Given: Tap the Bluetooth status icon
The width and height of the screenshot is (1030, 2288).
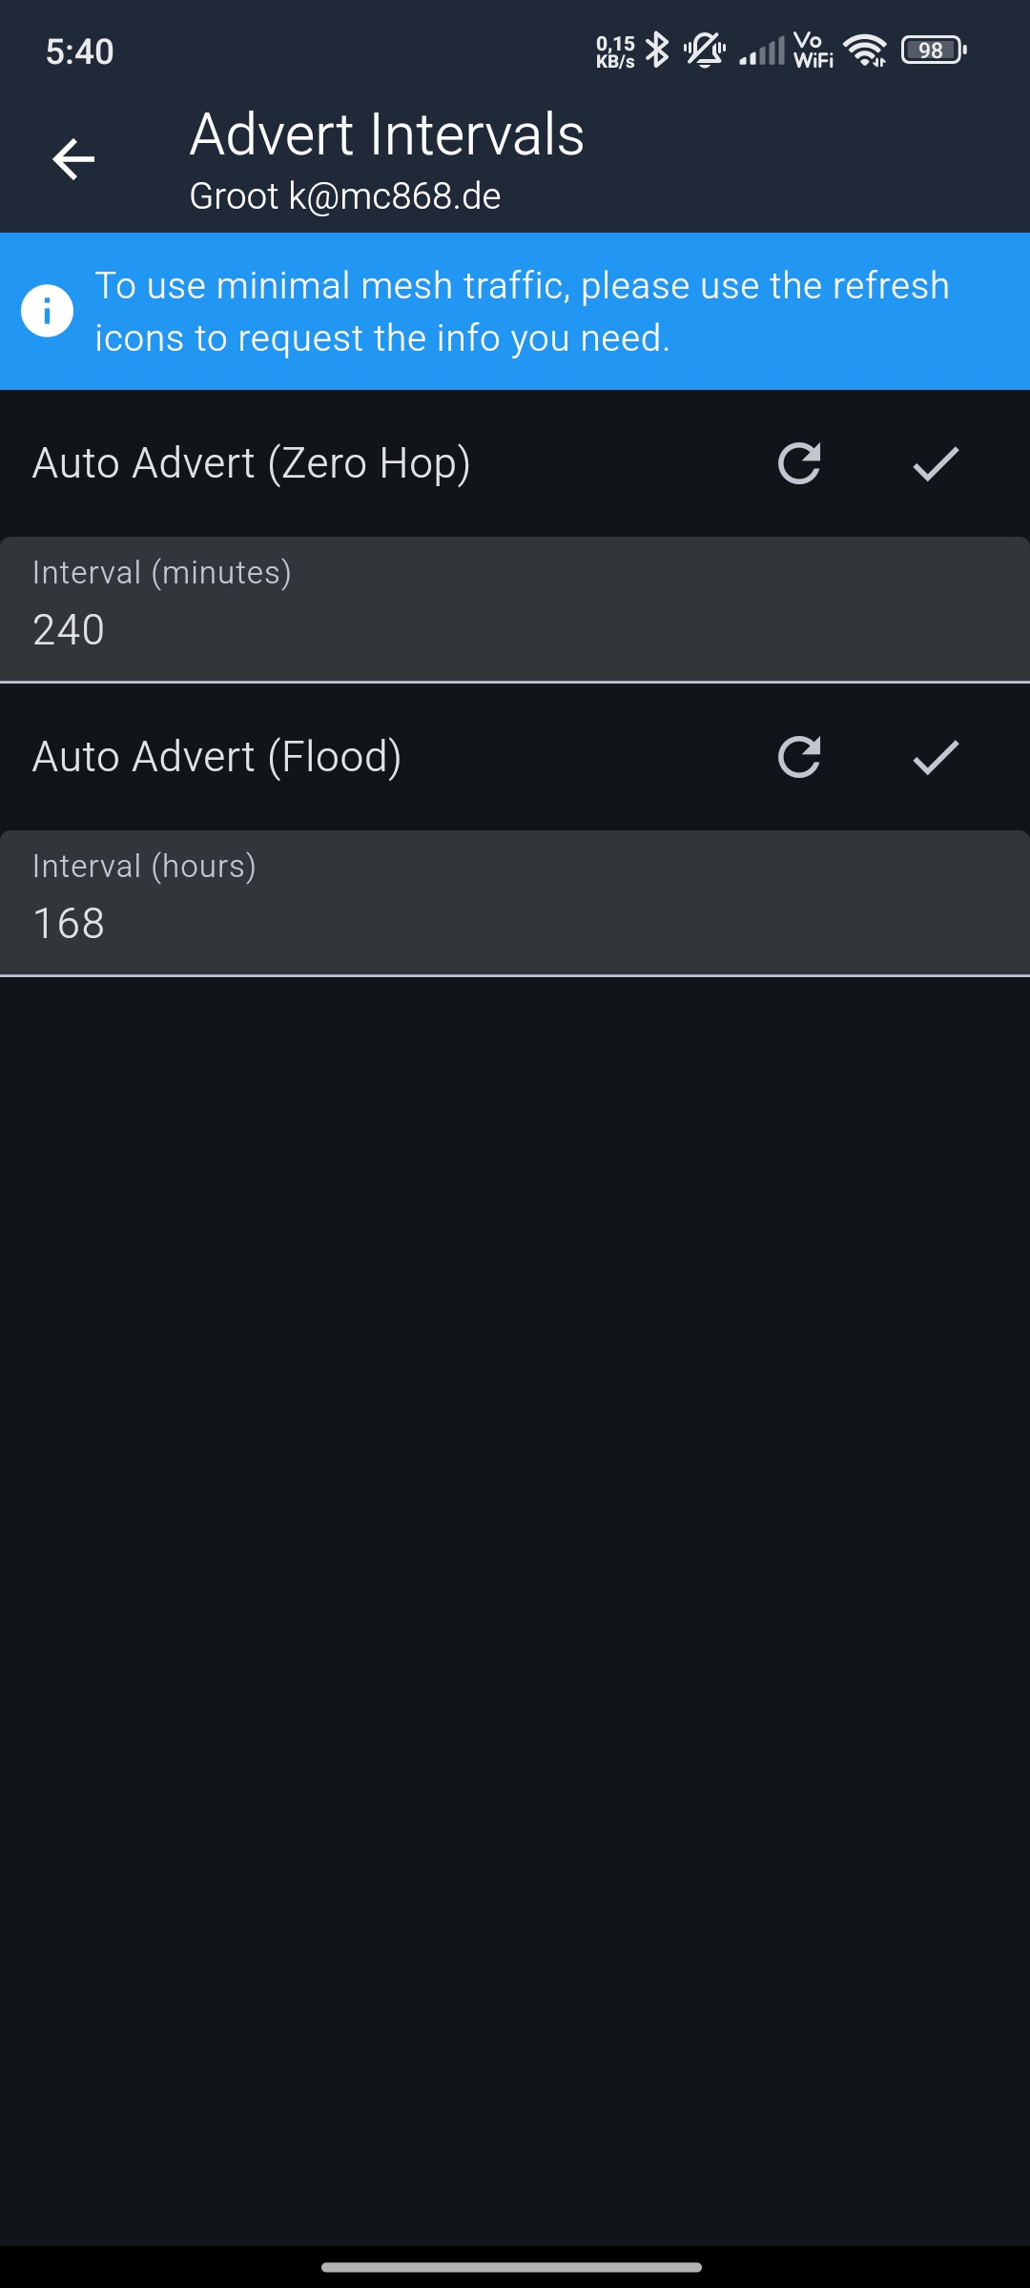Looking at the screenshot, I should (657, 50).
